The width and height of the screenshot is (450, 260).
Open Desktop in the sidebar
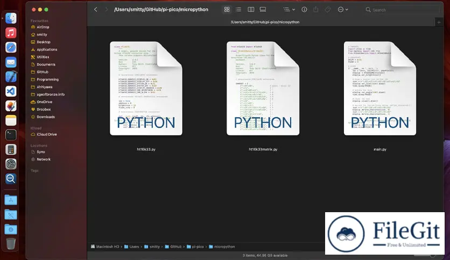44,42
